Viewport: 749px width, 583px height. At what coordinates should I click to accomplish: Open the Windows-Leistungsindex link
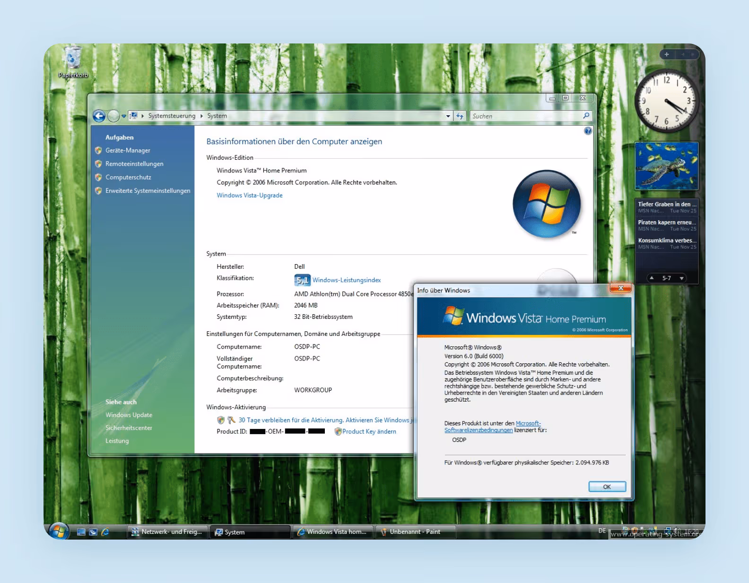click(347, 280)
